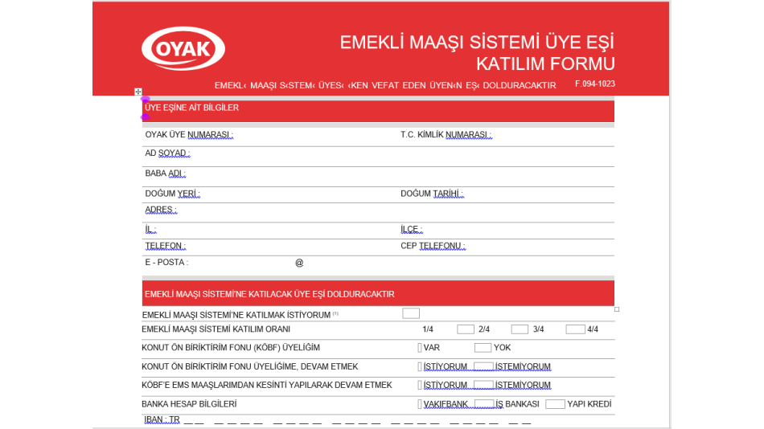
Task: Click the header subtitle ending 'DOLDURACAKTIR'
Action: click(385, 85)
